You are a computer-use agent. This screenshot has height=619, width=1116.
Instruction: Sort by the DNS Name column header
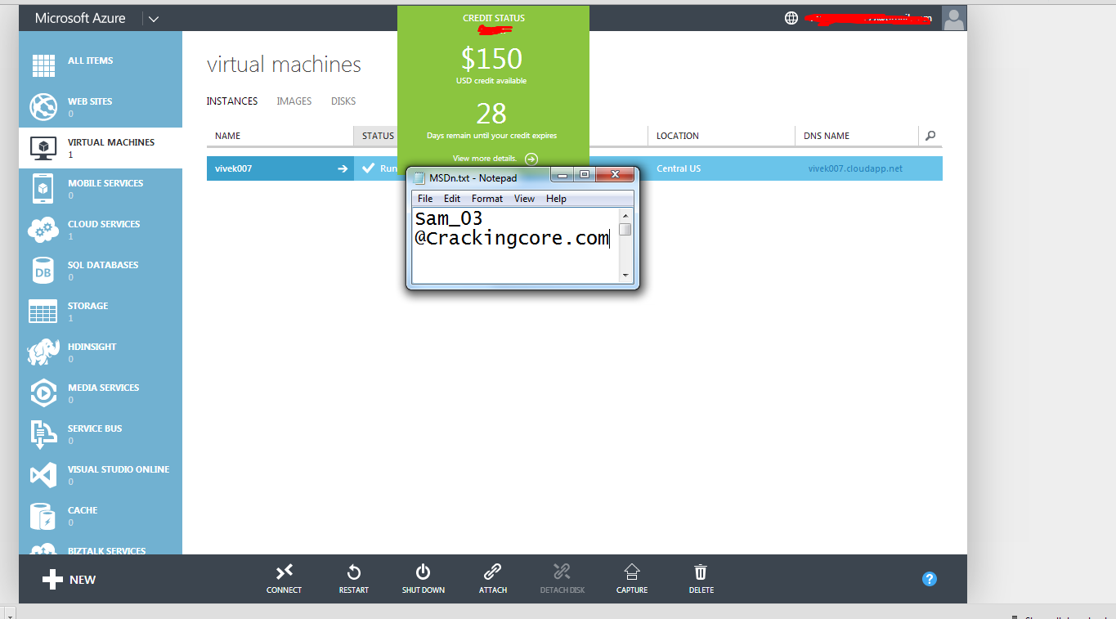[856, 136]
